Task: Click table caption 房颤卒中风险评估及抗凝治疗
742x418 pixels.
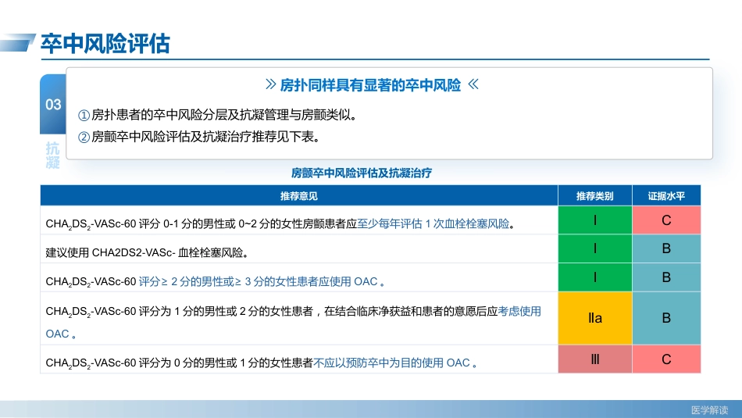Action: [362, 173]
